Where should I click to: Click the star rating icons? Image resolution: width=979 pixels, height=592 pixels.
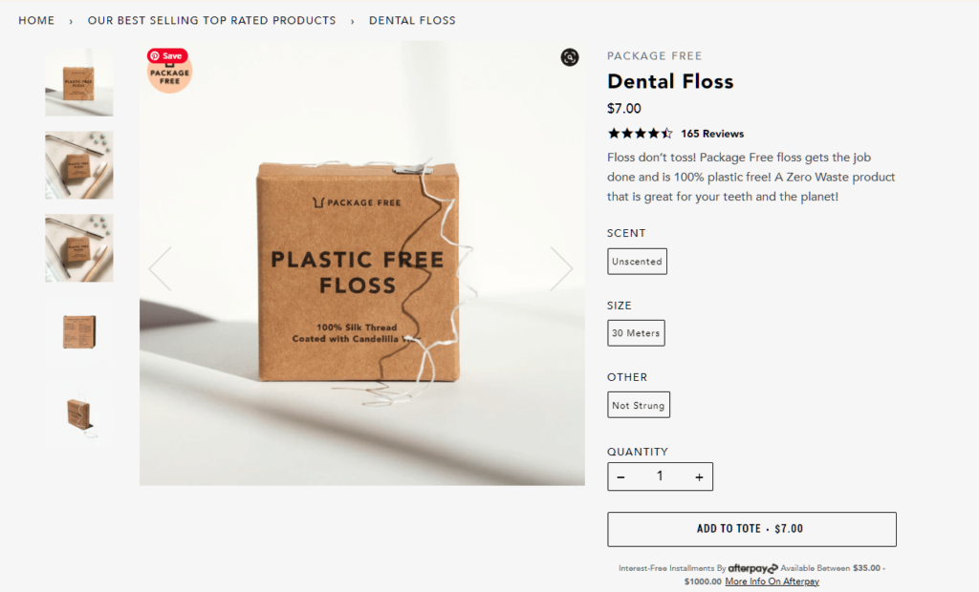point(640,134)
